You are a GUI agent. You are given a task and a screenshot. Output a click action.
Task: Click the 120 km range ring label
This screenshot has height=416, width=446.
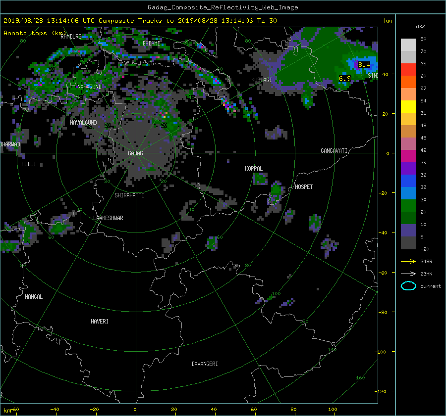click(304, 322)
